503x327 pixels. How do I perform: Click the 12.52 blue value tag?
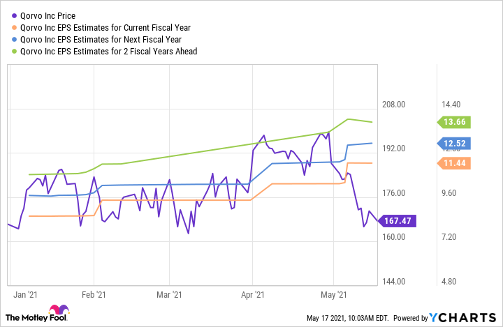457,144
